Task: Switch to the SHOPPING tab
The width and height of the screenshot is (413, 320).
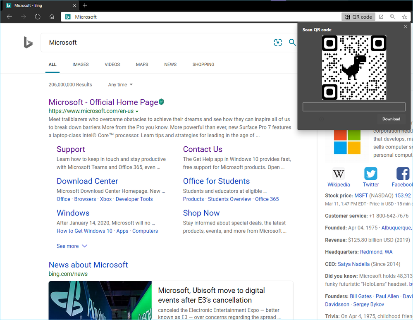Action: [203, 64]
